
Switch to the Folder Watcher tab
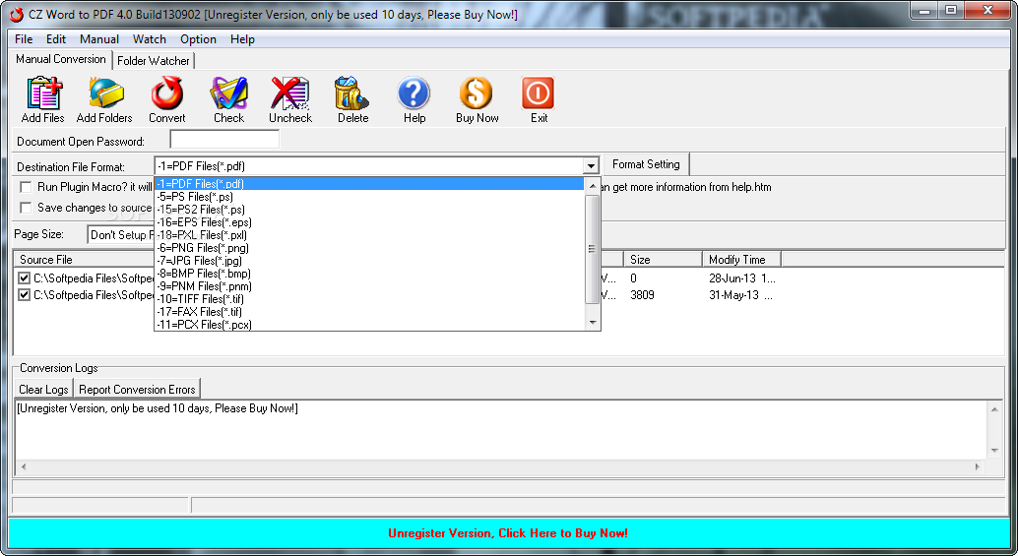[x=154, y=61]
